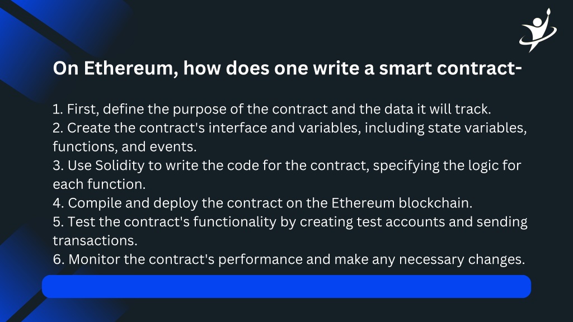Click the word 'transactions.'
This screenshot has width=573, height=322.
tap(95, 241)
